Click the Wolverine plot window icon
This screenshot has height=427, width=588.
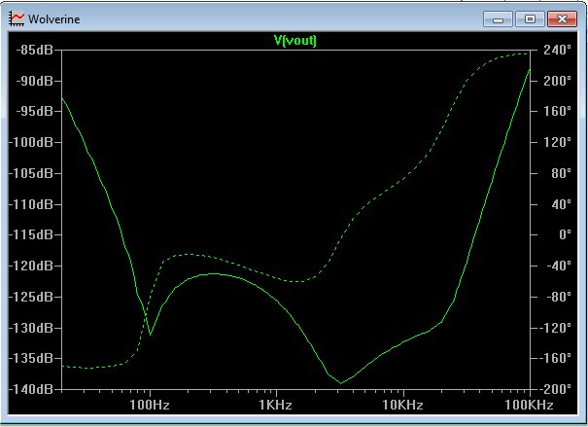[17, 18]
